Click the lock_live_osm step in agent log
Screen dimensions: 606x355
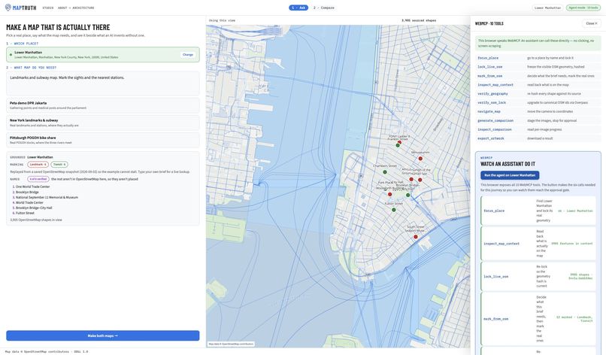click(x=538, y=277)
